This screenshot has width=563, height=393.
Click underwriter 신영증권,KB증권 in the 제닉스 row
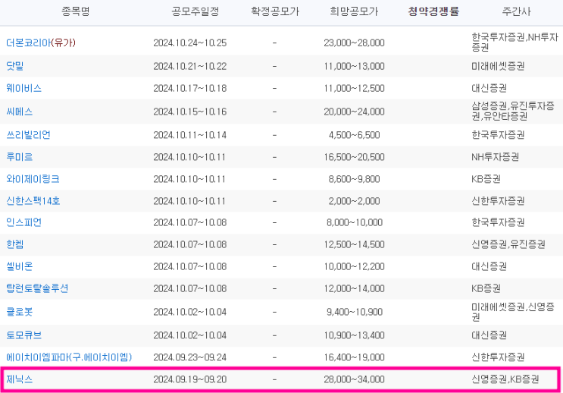pyautogui.click(x=505, y=379)
